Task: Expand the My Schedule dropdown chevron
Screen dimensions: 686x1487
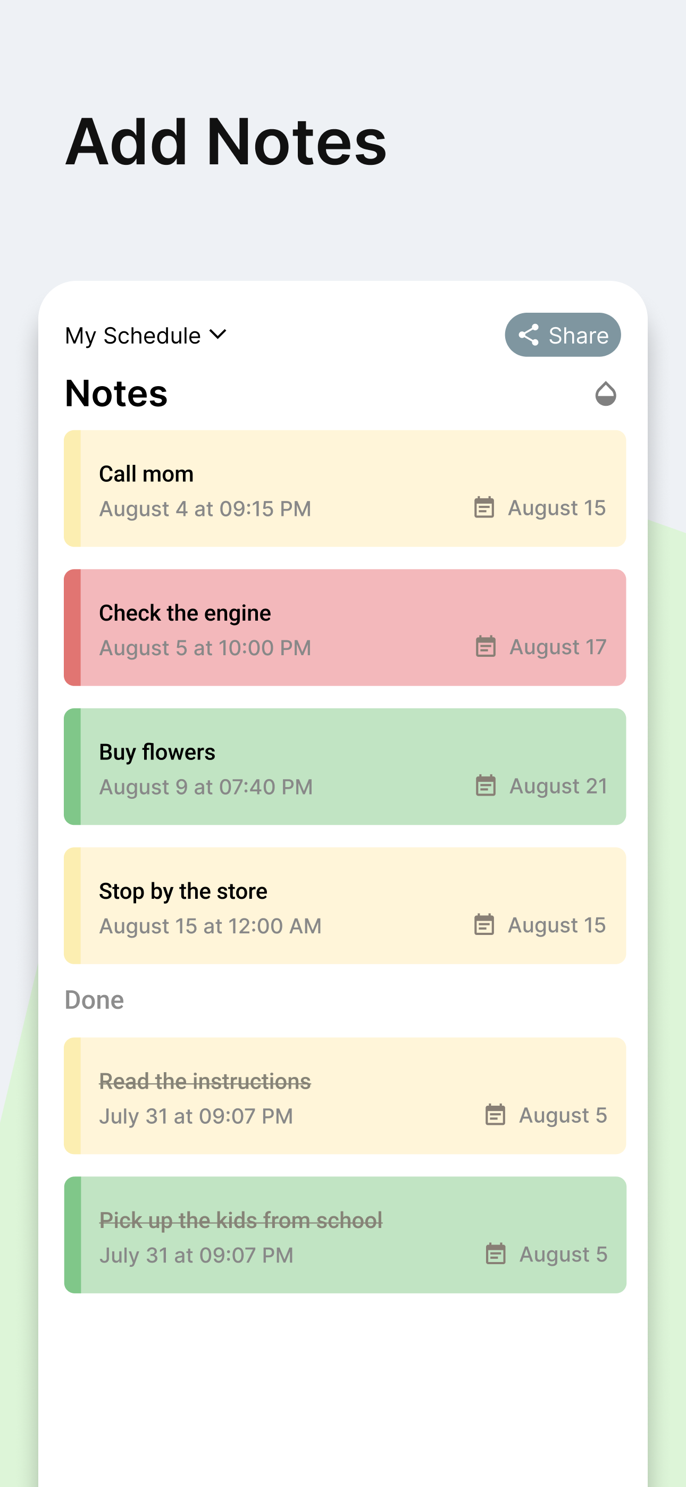Action: coord(217,334)
